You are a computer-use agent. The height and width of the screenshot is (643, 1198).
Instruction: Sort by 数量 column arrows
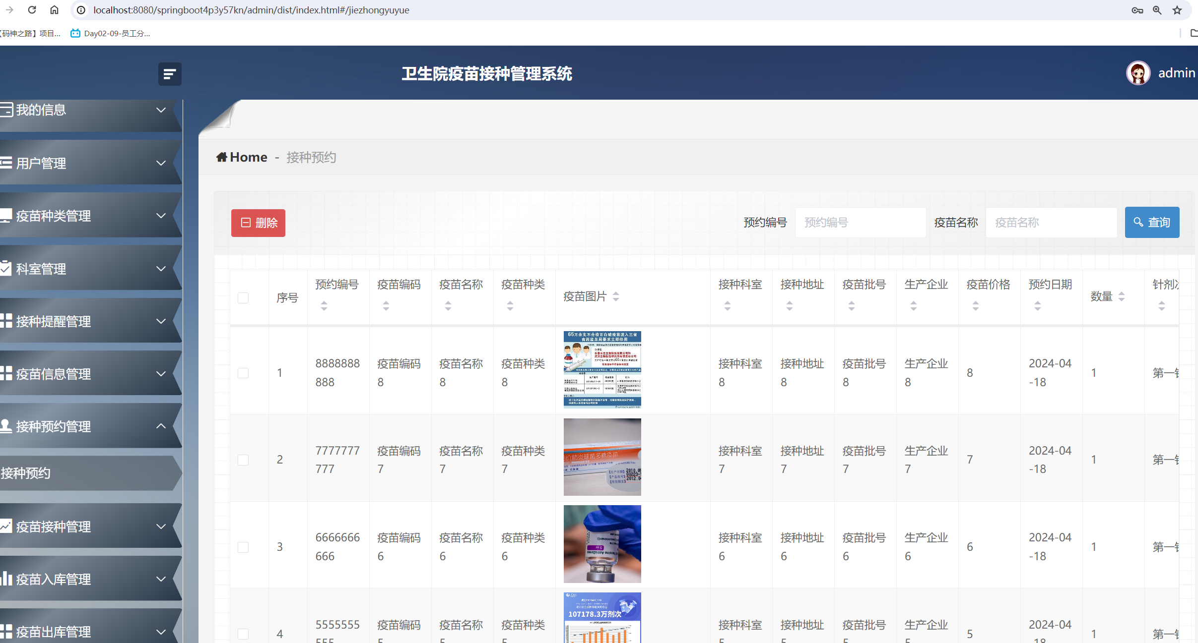click(1122, 296)
